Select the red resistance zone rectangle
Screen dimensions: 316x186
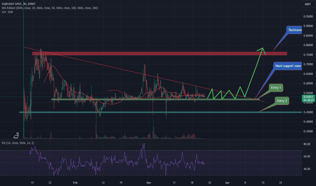coord(160,53)
